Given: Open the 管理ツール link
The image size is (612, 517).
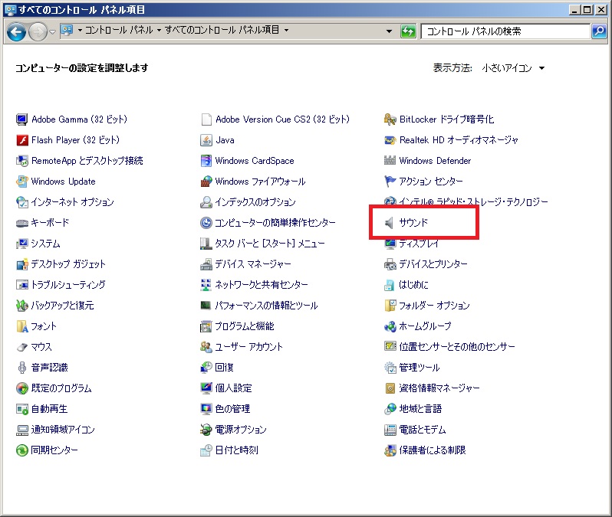Looking at the screenshot, I should pos(420,368).
